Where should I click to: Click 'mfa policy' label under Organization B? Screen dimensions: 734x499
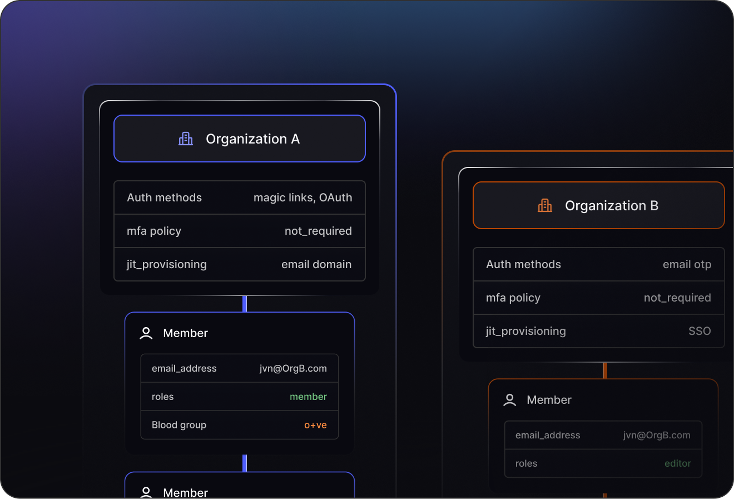click(x=513, y=298)
